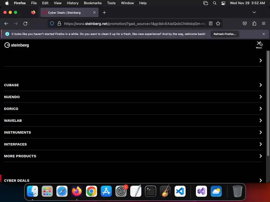Open Trash from the Dock
Image resolution: width=270 pixels, height=202 pixels.
[x=238, y=191]
